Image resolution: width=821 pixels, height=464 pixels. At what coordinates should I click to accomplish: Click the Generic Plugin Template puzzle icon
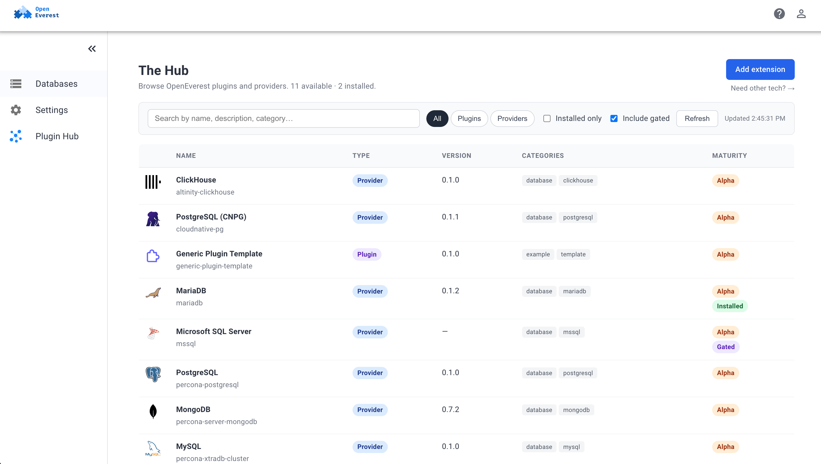pyautogui.click(x=153, y=256)
